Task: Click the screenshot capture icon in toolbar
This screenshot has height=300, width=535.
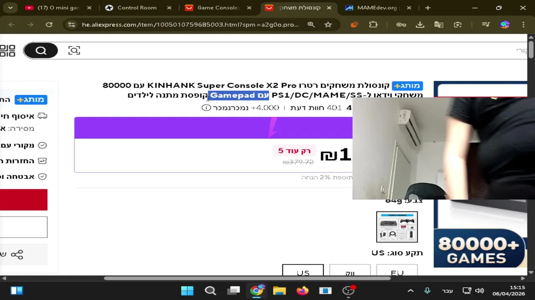Action: pos(458,25)
